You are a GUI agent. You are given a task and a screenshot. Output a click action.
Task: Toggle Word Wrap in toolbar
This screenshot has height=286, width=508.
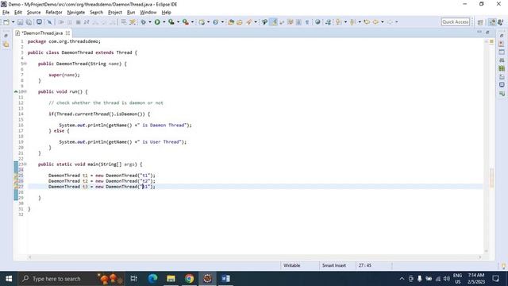(291, 22)
